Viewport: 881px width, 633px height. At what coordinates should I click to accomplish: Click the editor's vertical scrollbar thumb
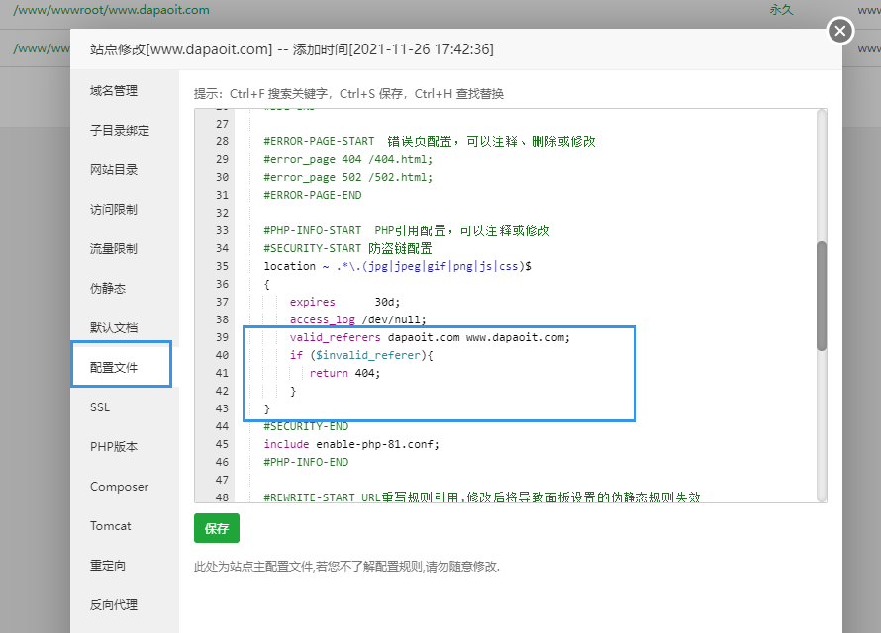[x=822, y=297]
